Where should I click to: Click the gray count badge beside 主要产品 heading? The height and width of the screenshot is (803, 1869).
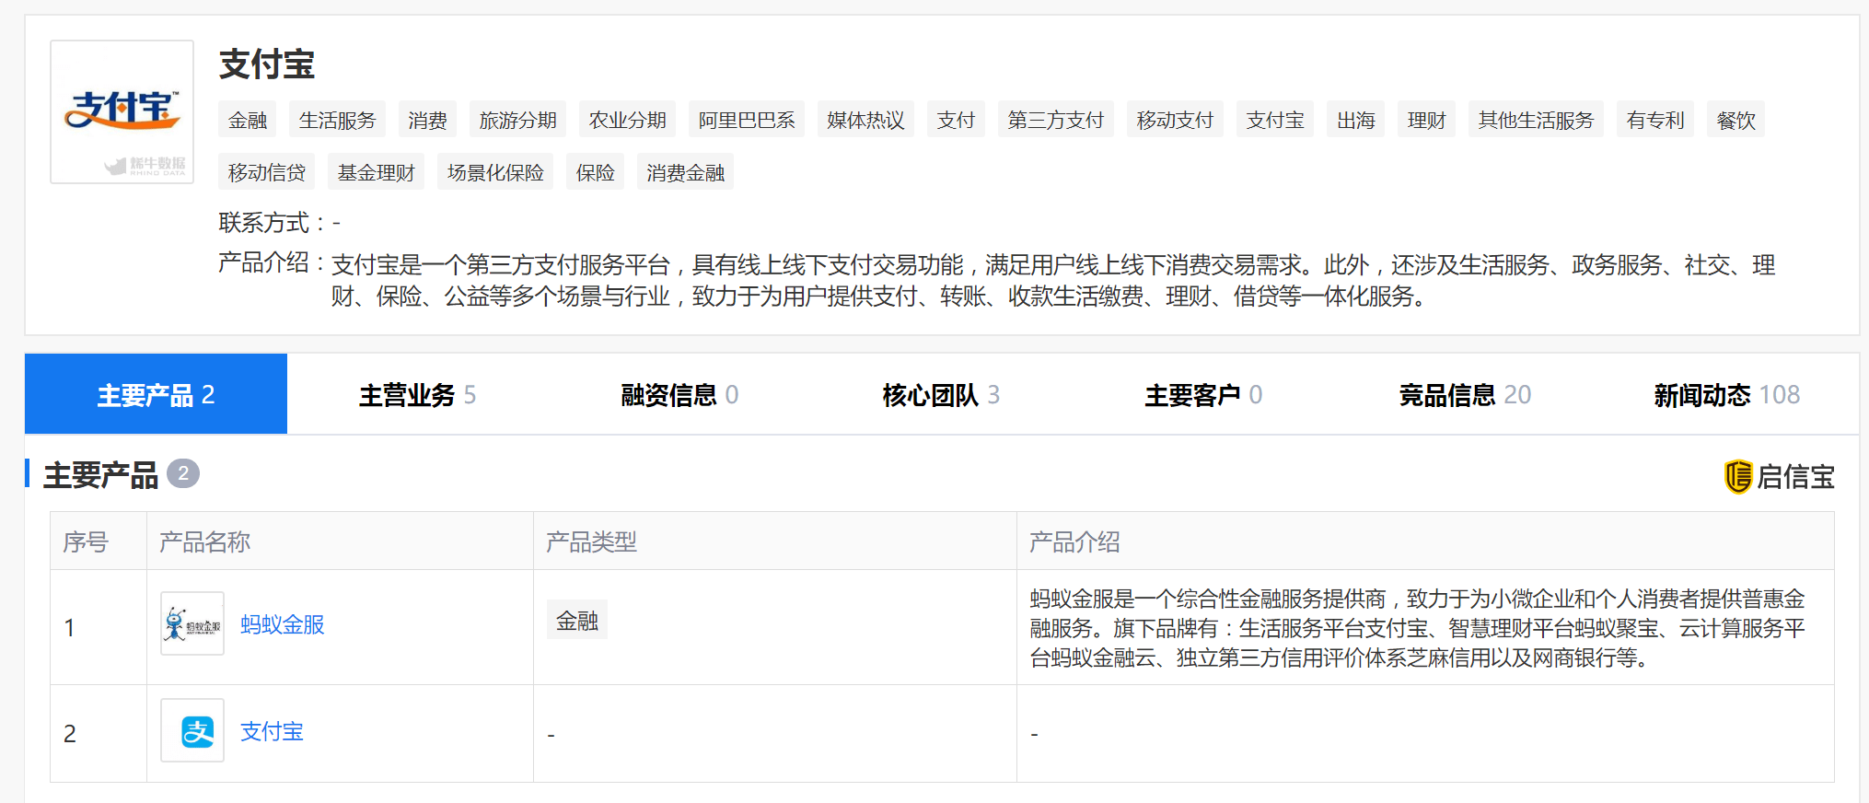[183, 474]
